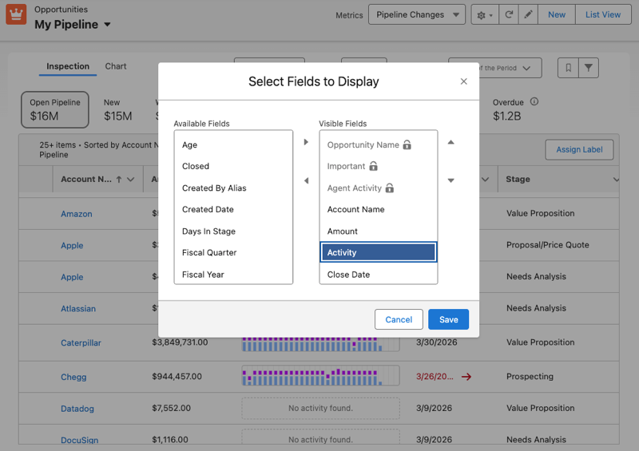Click Caterpillar amount $3,849,731.00
The width and height of the screenshot is (639, 451).
(180, 342)
